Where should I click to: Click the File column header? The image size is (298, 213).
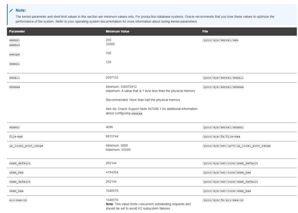pyautogui.click(x=205, y=31)
